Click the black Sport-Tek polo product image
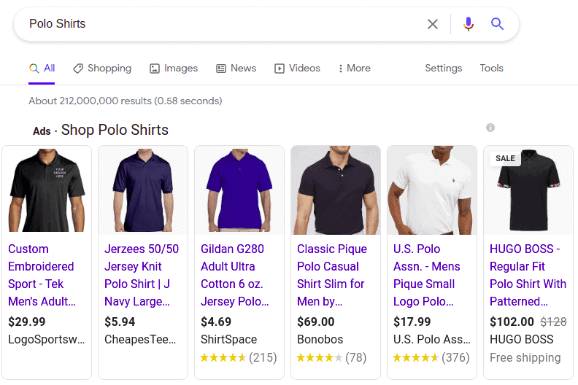The width and height of the screenshot is (578, 385). tap(47, 190)
